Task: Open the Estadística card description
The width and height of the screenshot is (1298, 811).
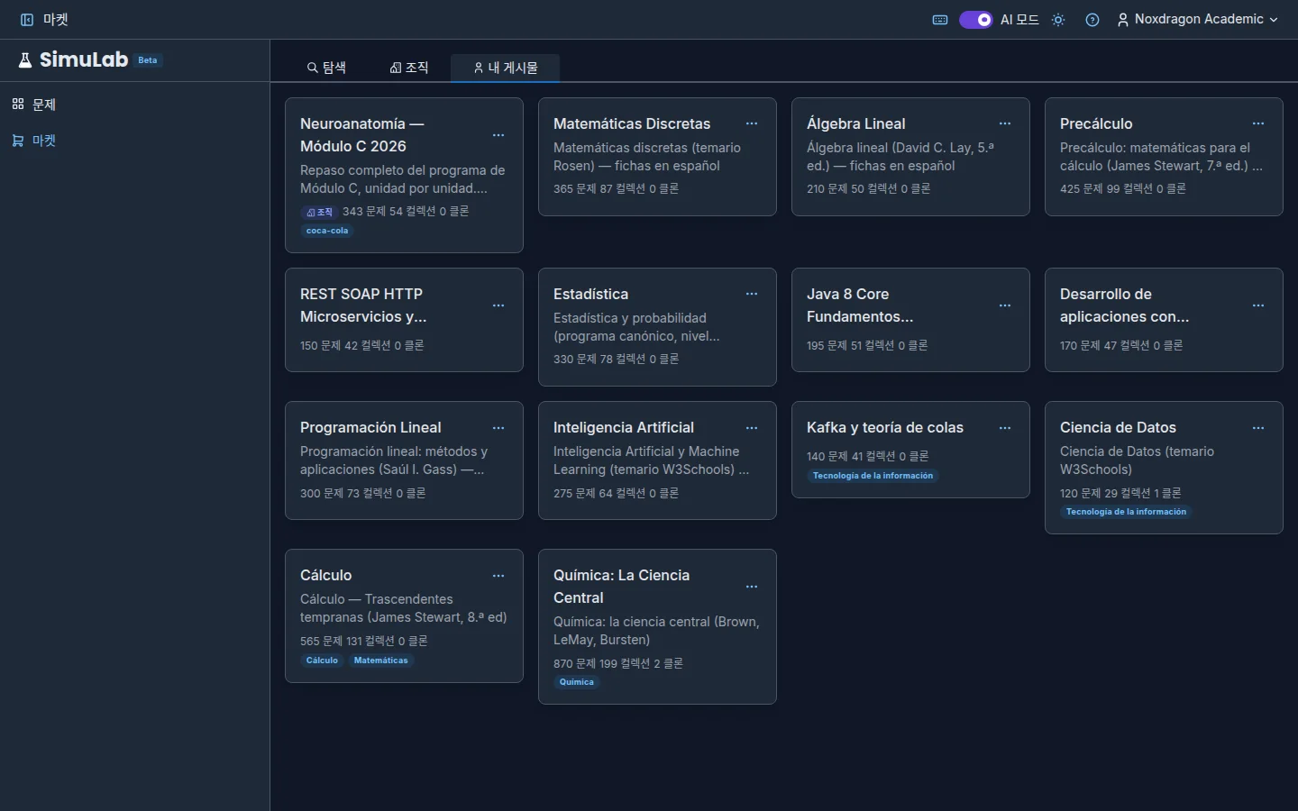Action: [636, 327]
